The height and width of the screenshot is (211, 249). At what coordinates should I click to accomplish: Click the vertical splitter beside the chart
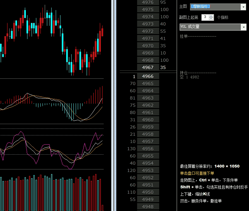coord(114,105)
